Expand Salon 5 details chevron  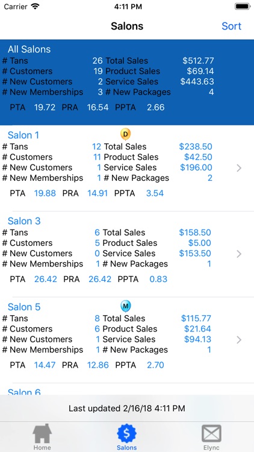(239, 340)
